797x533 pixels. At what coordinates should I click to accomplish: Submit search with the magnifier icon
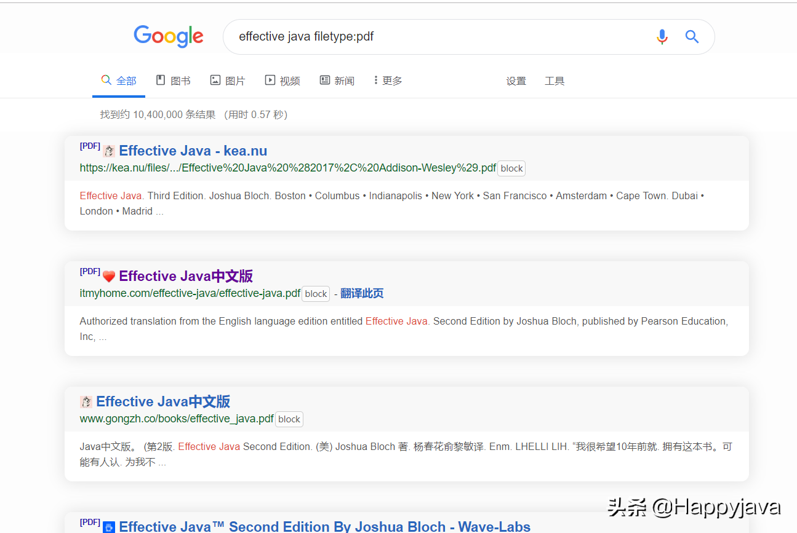point(692,37)
